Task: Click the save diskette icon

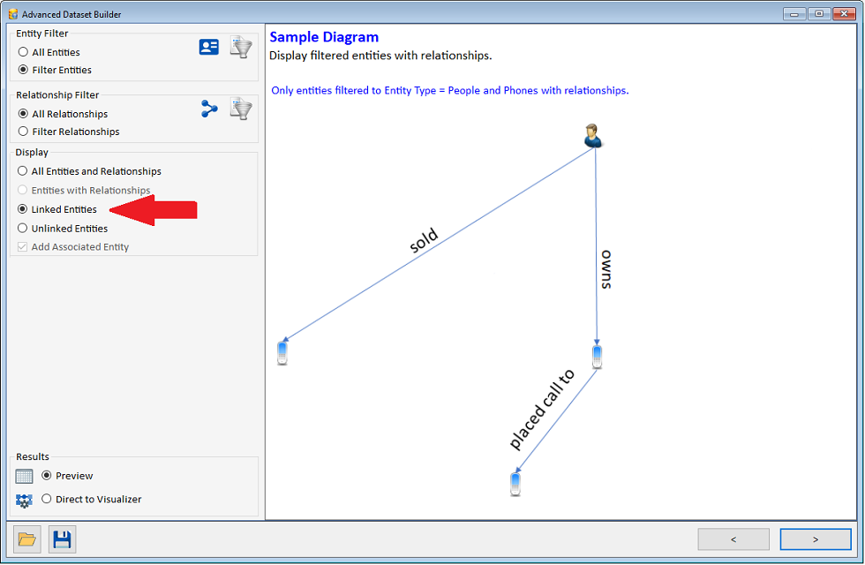Action: point(62,539)
